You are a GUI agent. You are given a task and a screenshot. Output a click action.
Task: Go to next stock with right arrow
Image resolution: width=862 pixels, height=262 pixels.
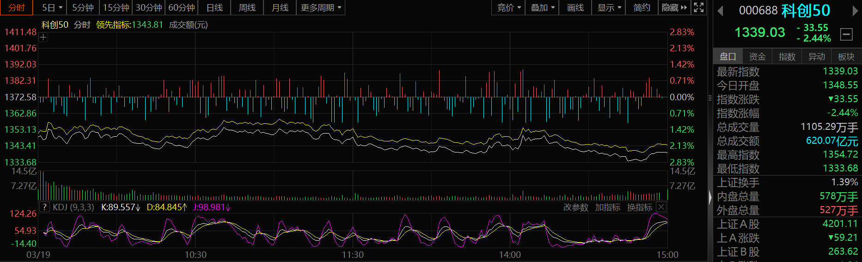tap(855, 11)
